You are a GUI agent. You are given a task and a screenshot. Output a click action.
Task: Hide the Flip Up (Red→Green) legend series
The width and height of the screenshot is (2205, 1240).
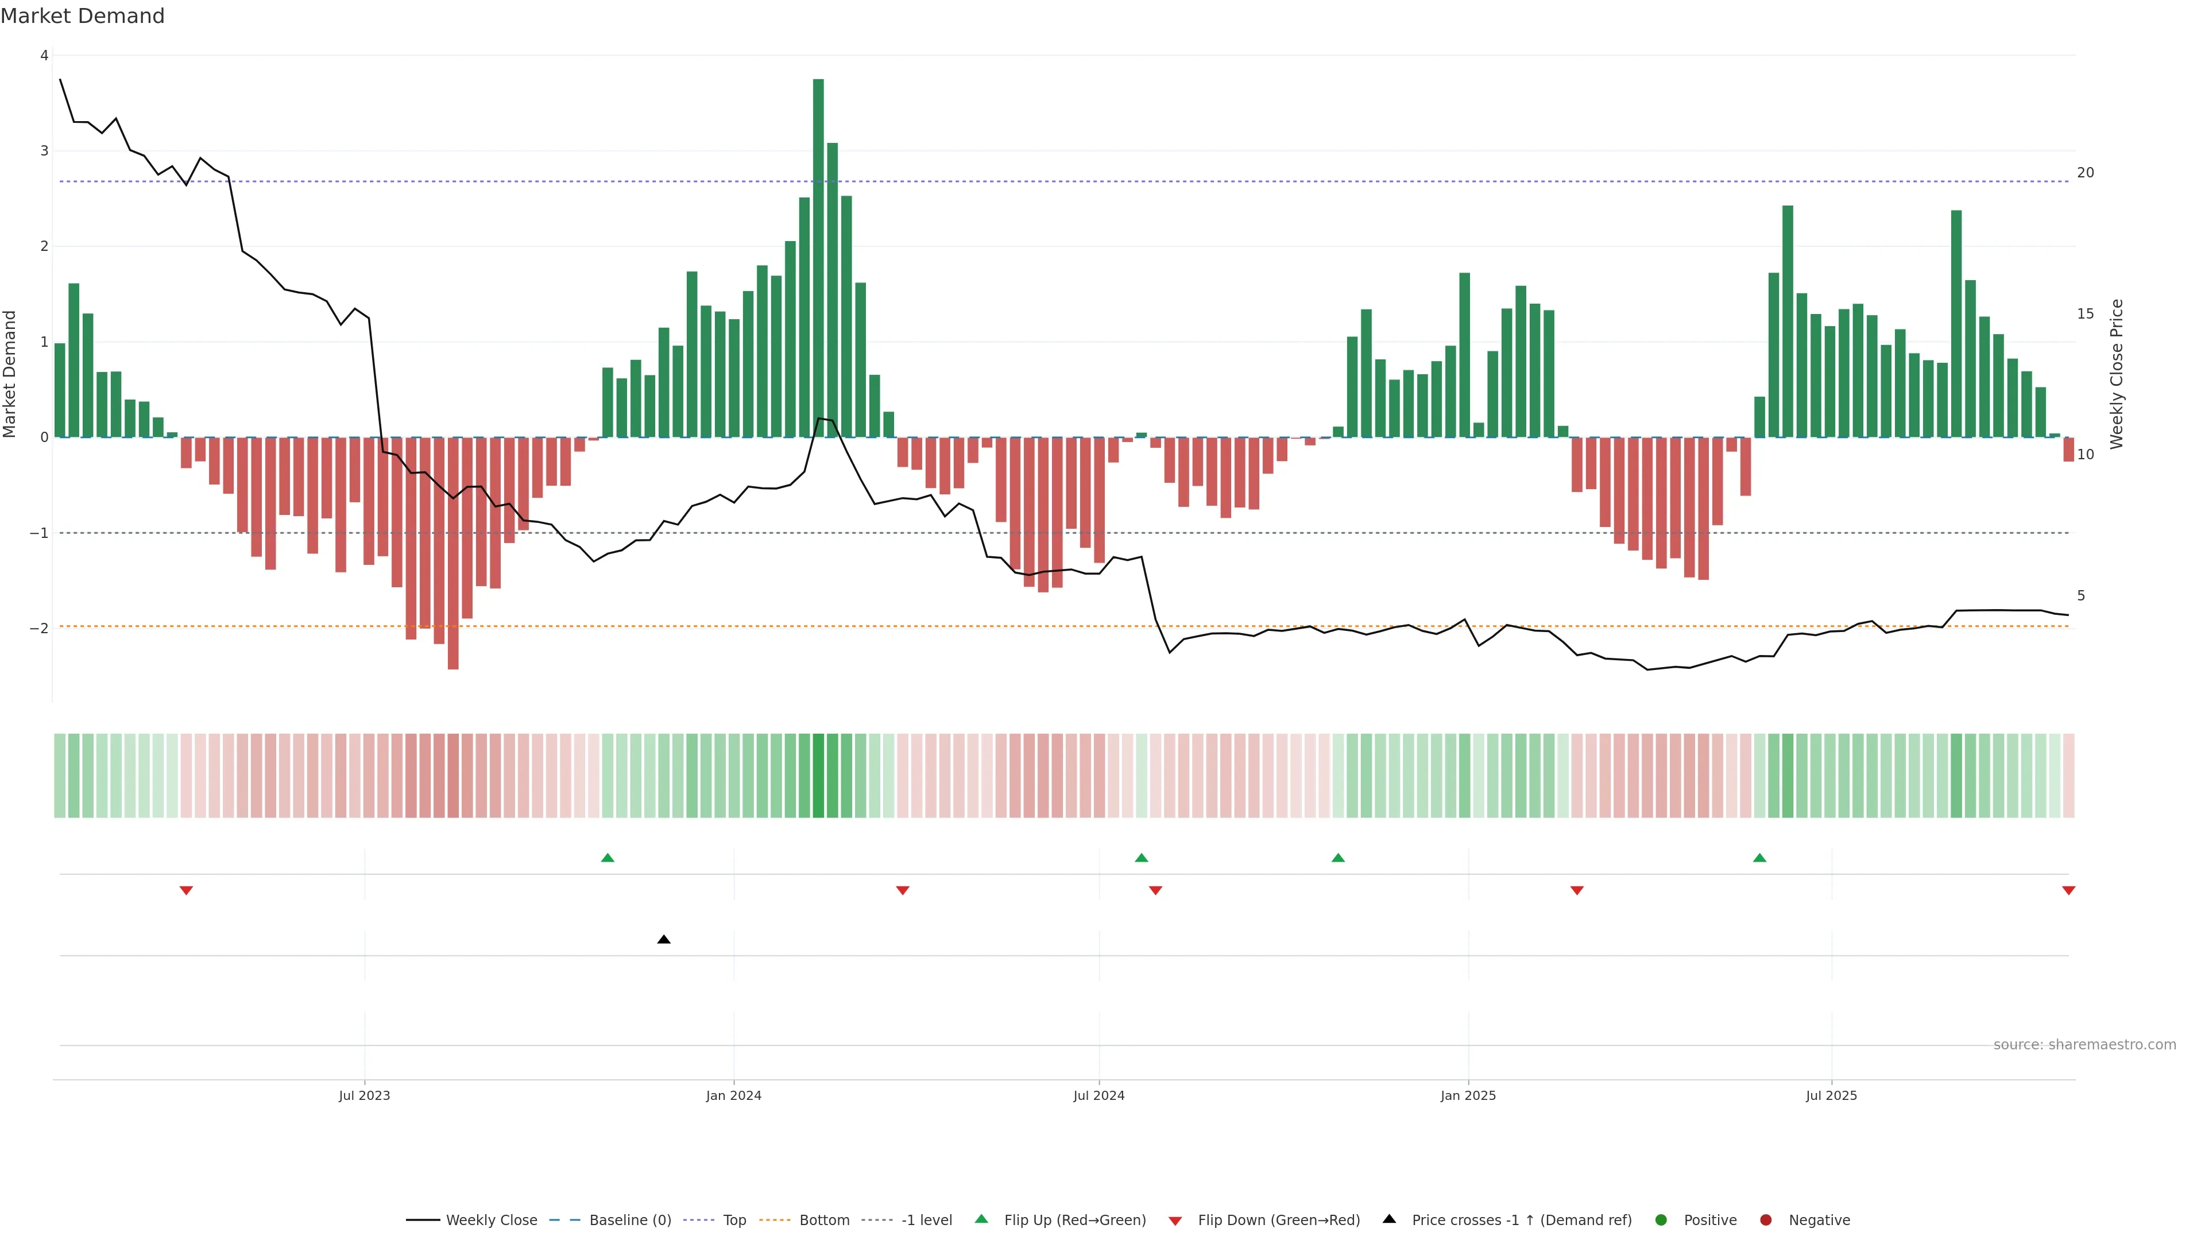1074,1220
